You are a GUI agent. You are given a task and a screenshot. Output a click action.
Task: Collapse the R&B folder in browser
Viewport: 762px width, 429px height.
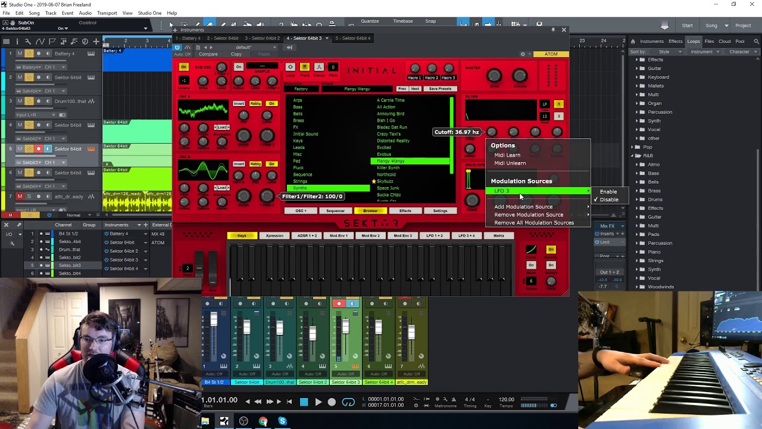633,156
